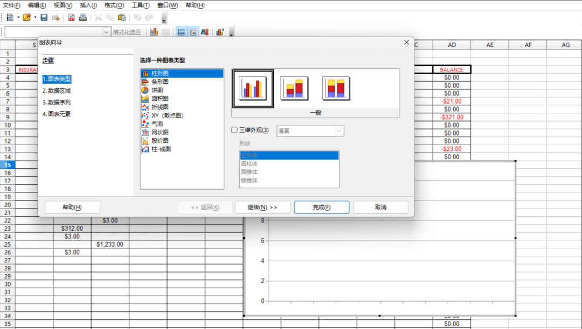Click the -$321.00 cell
Viewport: 582px width, 329px height.
click(452, 117)
